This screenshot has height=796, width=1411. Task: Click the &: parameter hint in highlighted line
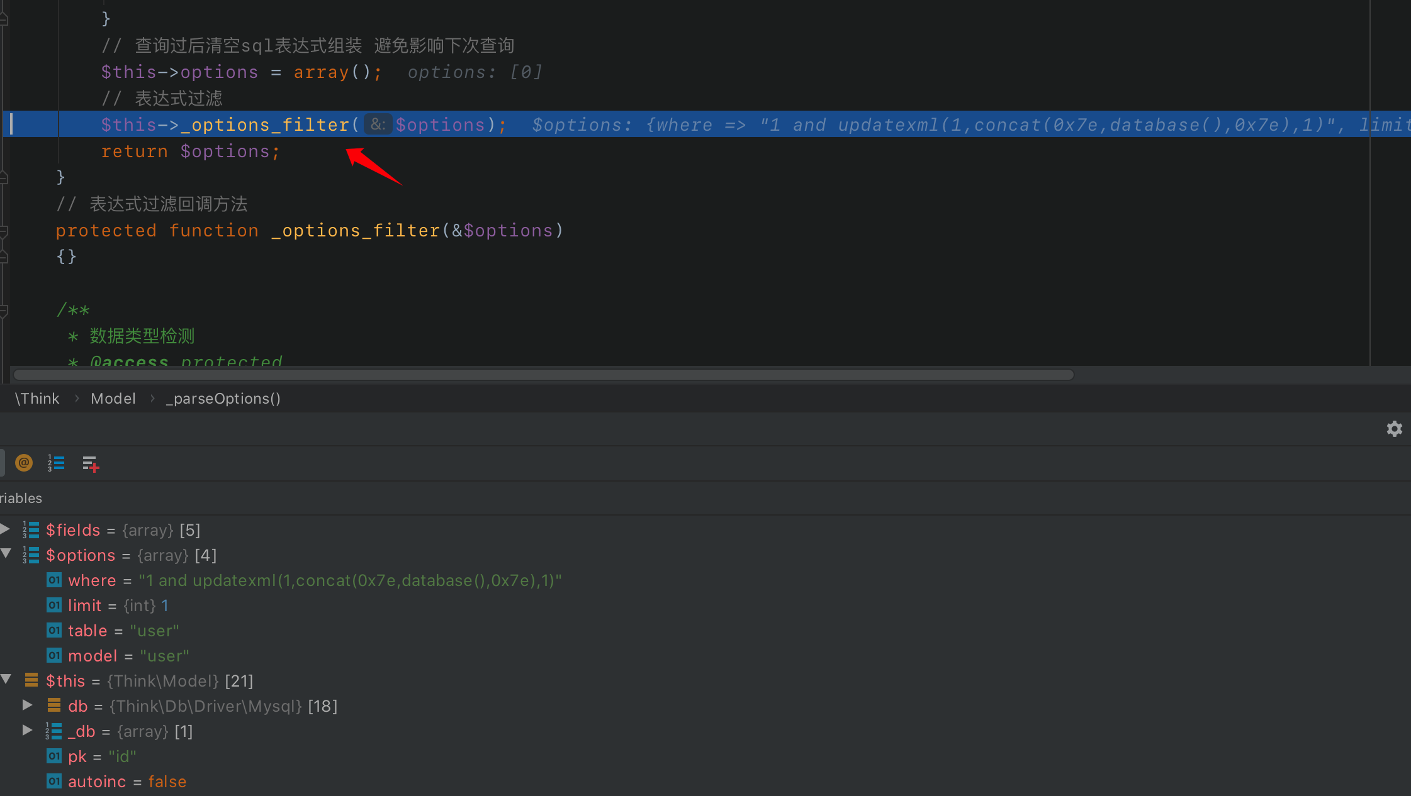(x=378, y=124)
